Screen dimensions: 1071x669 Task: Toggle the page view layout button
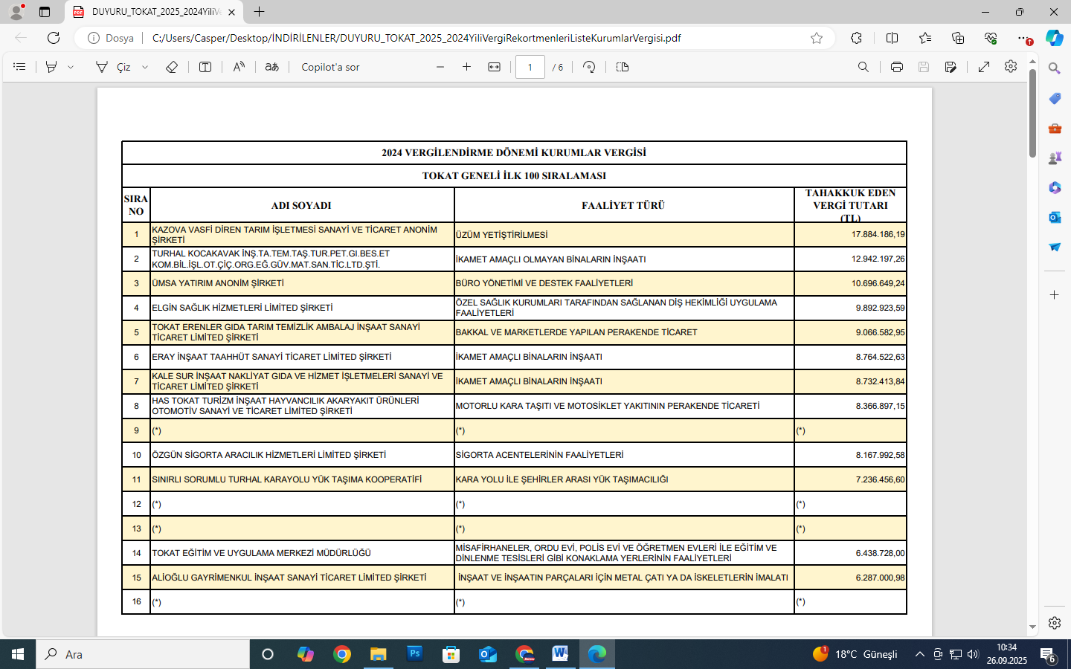[x=623, y=67]
